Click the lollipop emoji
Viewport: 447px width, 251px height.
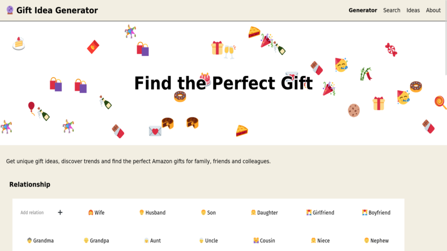pyautogui.click(x=440, y=102)
